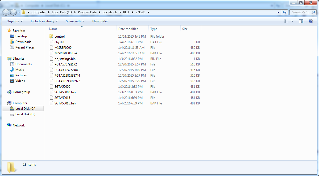Click Favorites in the navigation pane

tap(19, 31)
